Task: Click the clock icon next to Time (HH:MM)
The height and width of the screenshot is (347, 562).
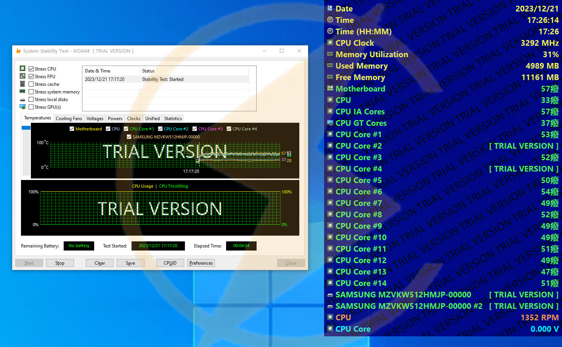Action: click(x=330, y=31)
